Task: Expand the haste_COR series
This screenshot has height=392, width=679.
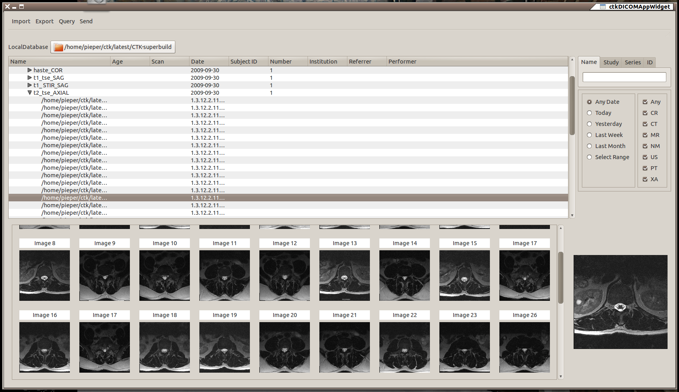Action: [30, 70]
